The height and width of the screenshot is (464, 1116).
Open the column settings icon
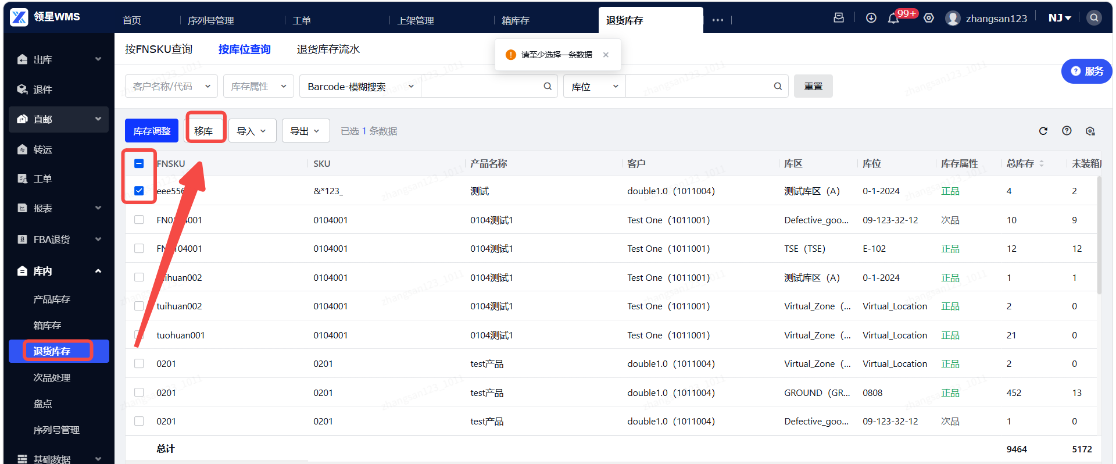tap(1090, 131)
